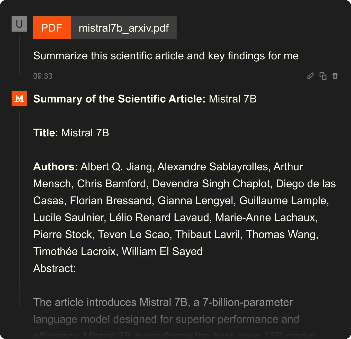Click the user prompt text about summarizing

tap(166, 56)
